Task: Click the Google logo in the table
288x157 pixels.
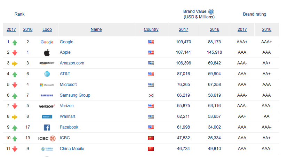Action: click(47, 42)
